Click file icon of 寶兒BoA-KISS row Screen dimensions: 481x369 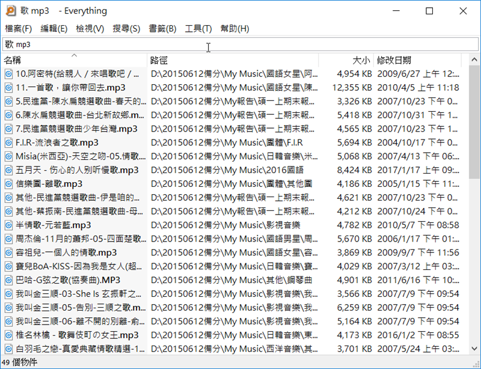pos(9,266)
